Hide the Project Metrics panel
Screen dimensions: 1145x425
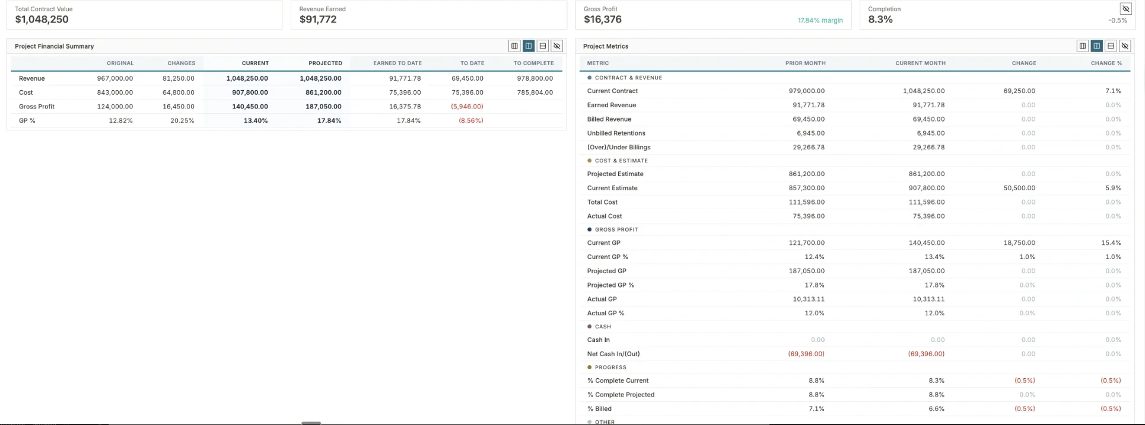point(1125,46)
